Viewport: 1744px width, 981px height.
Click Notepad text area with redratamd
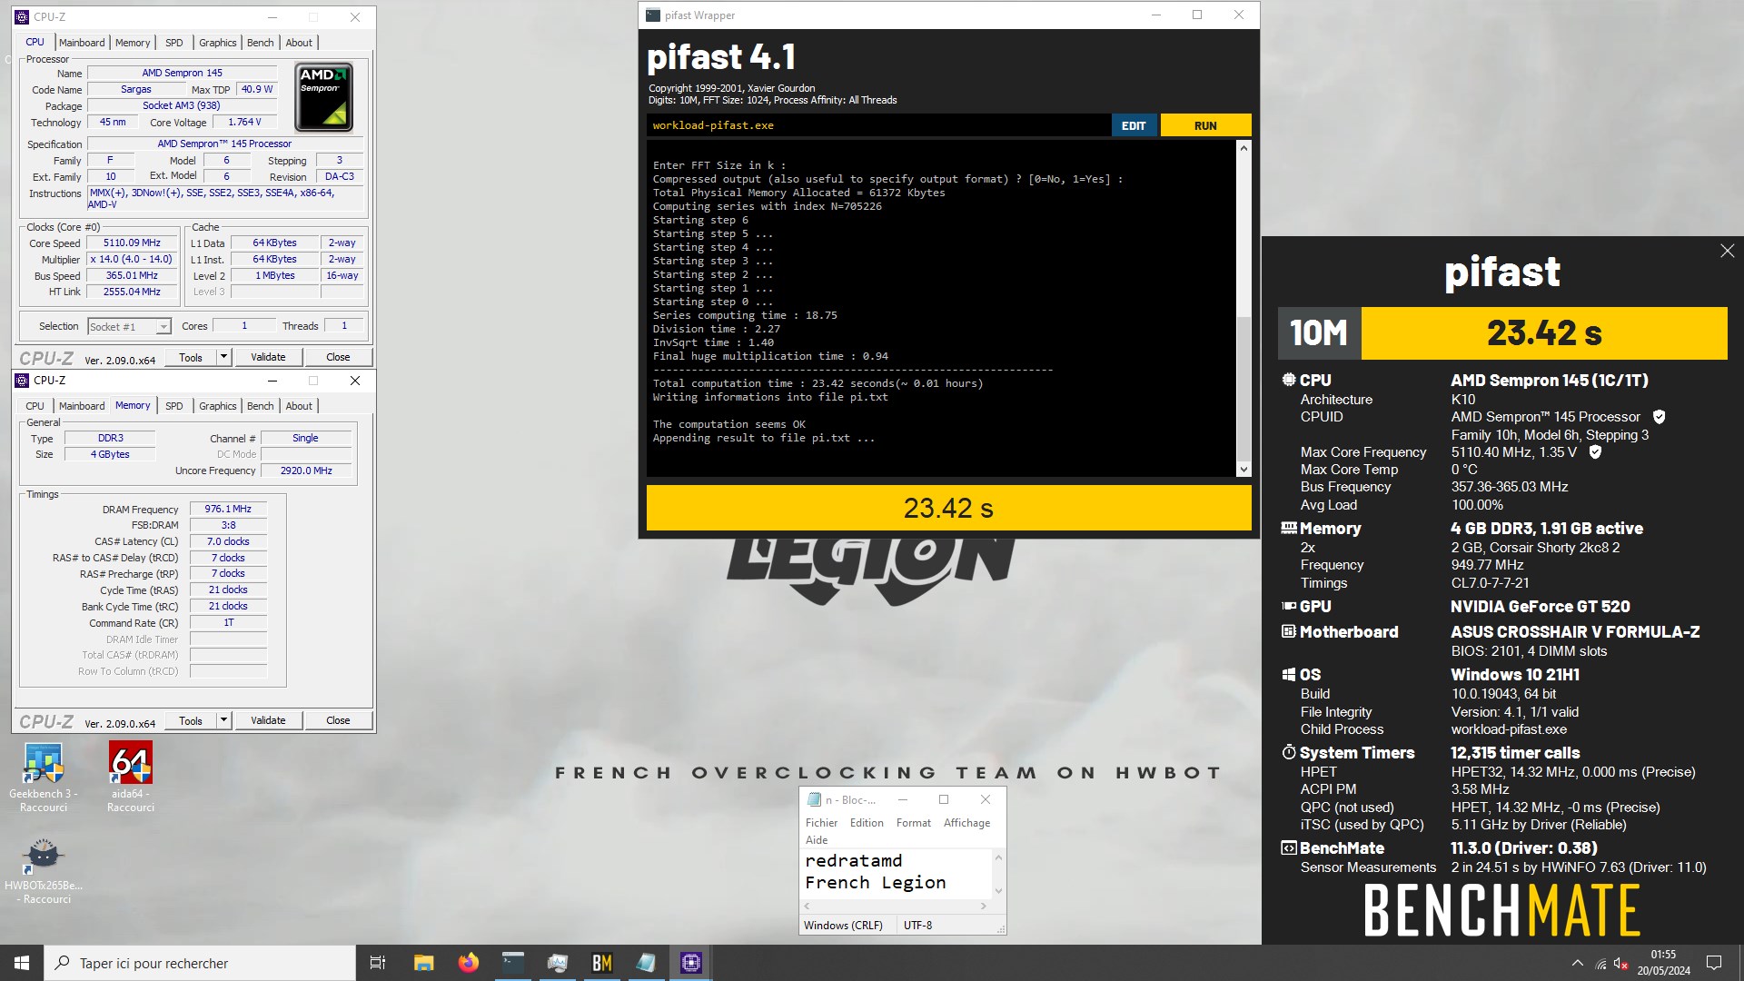[x=897, y=872]
